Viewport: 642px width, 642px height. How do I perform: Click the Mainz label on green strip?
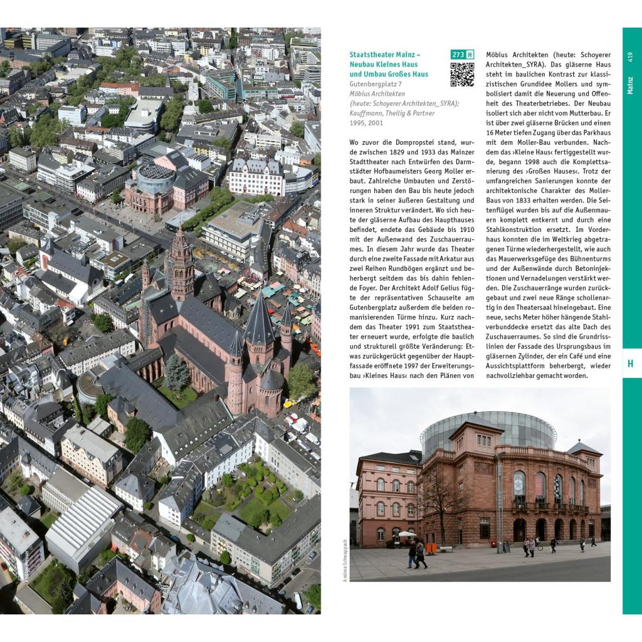click(630, 85)
